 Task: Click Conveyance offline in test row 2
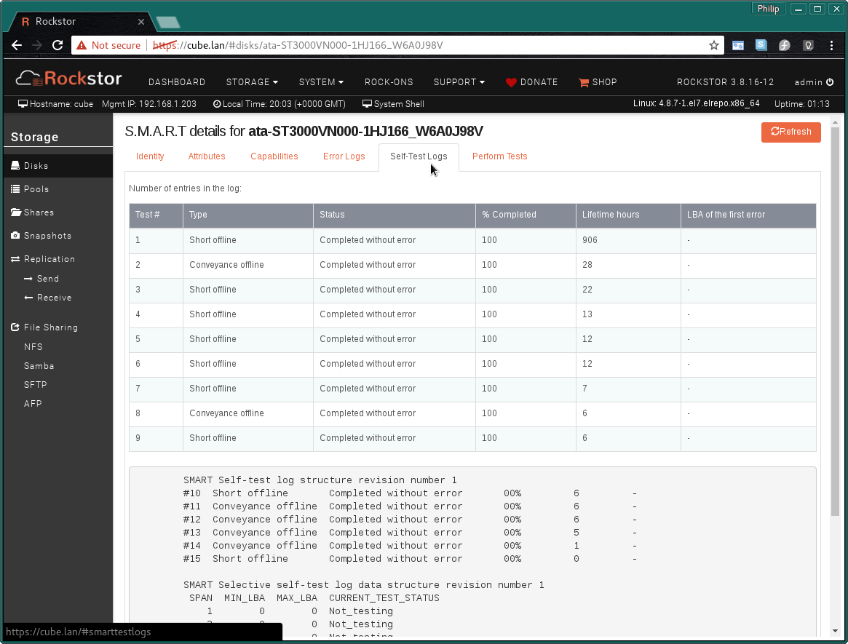(x=226, y=265)
